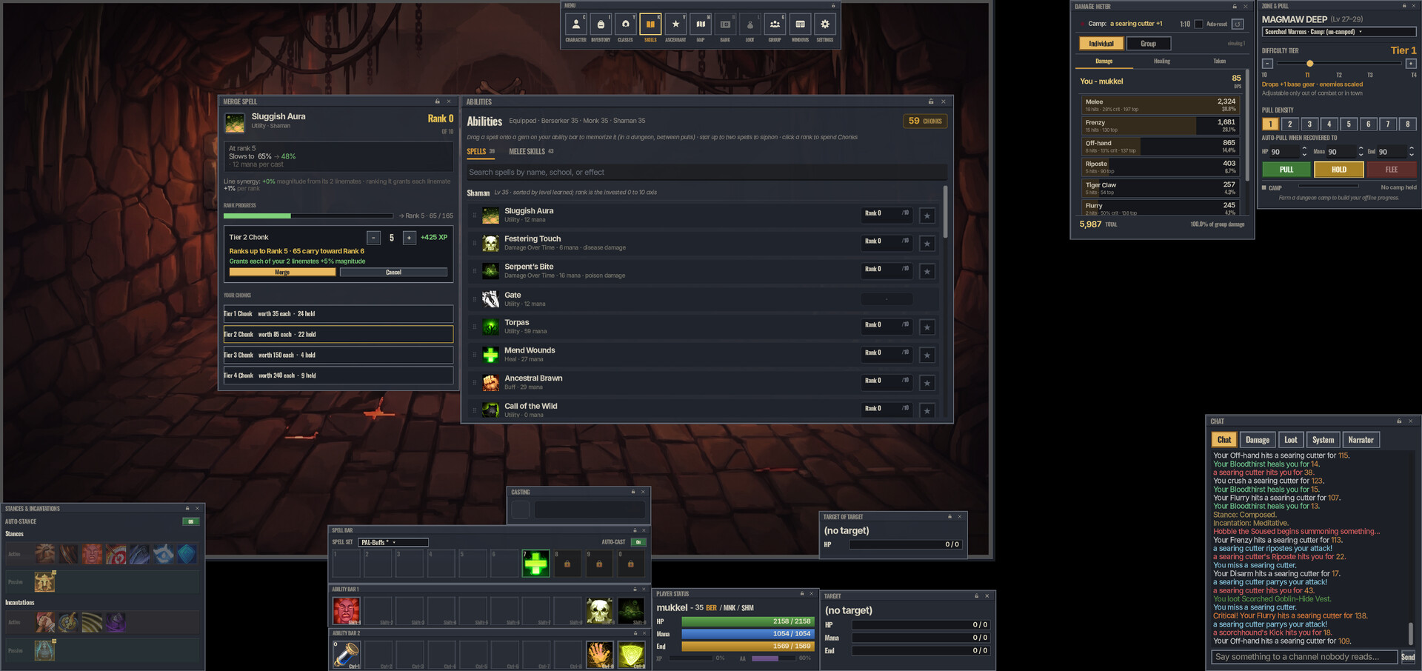
Task: Toggle the Auto-Cast switch
Action: (x=638, y=542)
